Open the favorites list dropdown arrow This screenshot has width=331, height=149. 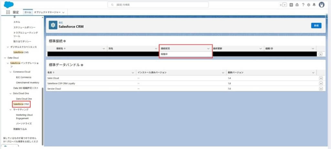click(285, 5)
